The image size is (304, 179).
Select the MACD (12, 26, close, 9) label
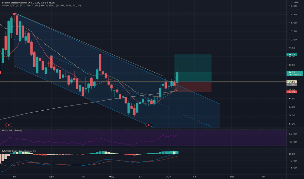[19, 151]
